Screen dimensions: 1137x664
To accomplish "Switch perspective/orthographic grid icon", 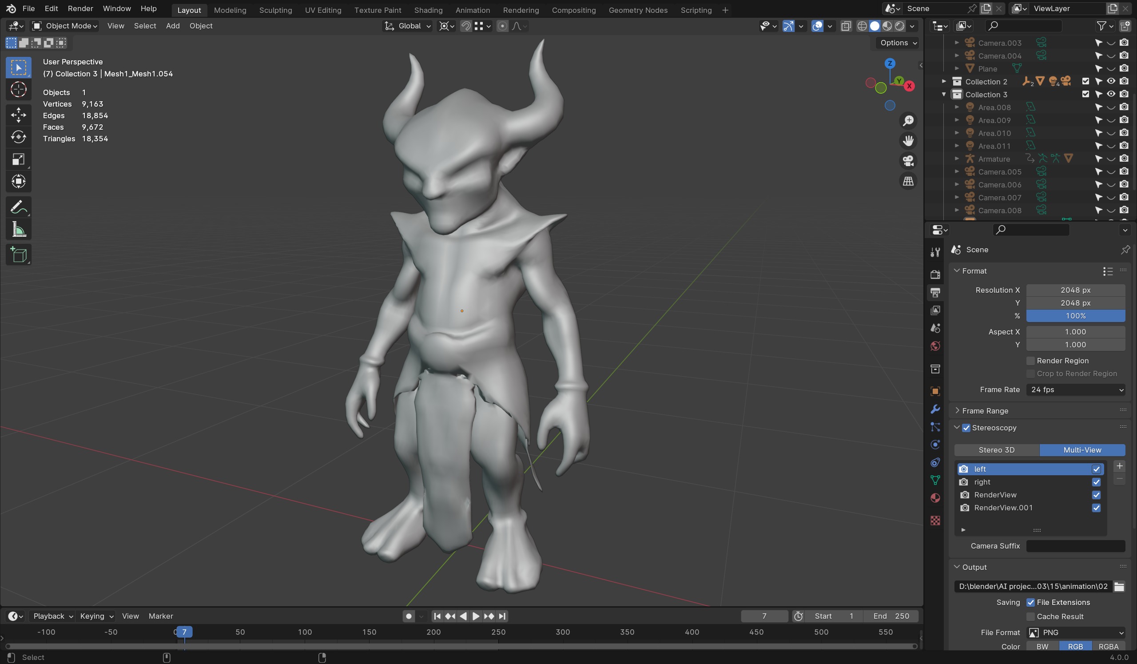I will pyautogui.click(x=908, y=181).
